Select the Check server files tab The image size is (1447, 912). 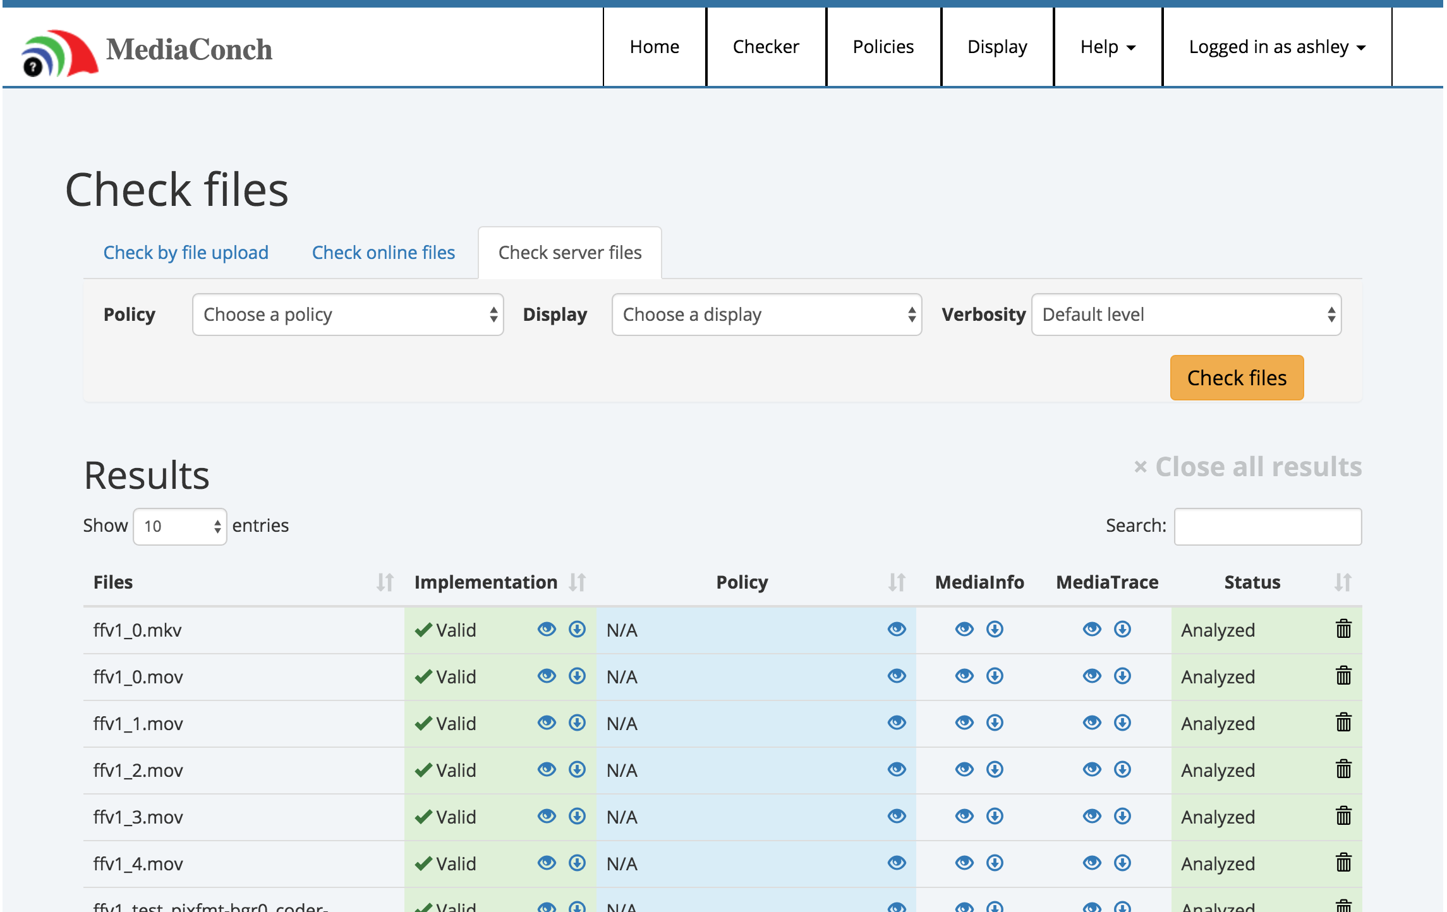click(570, 253)
